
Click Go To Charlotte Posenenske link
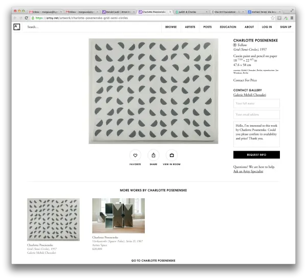[x=153, y=261]
